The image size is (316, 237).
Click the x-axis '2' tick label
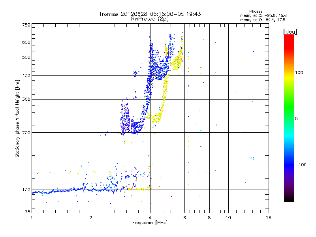pyautogui.click(x=91, y=218)
